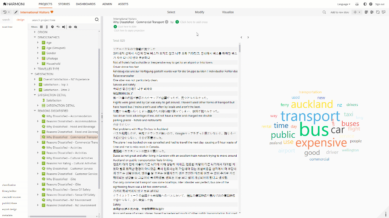Toggle the show-eye filter icon
Viewport: 389px width, 218px height.
coord(70,27)
